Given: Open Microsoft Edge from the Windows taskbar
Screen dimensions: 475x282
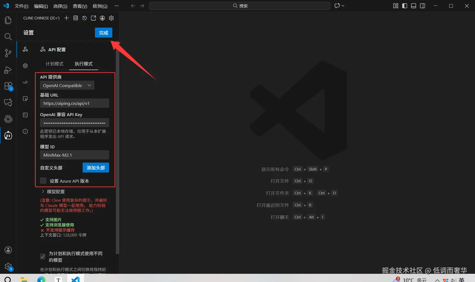Looking at the screenshot, I should 41,279.
